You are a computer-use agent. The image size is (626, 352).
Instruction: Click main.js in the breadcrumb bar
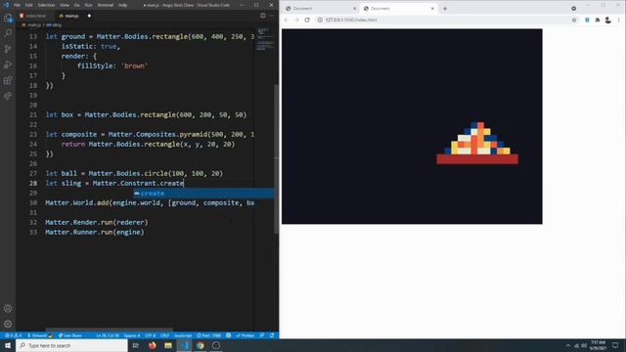34,24
